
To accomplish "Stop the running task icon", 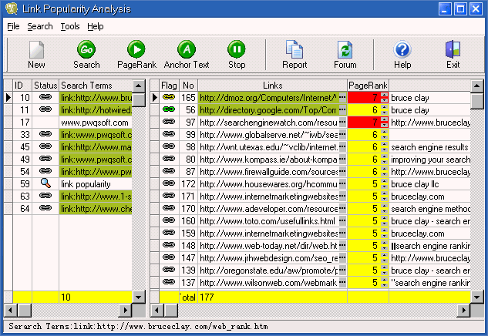I will (x=237, y=49).
